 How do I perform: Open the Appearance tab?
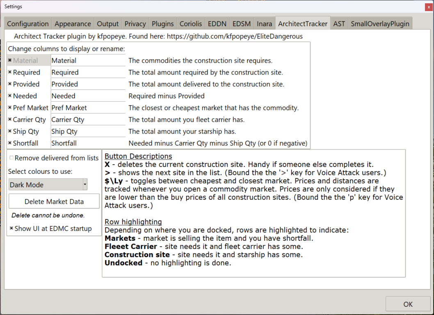pyautogui.click(x=73, y=24)
